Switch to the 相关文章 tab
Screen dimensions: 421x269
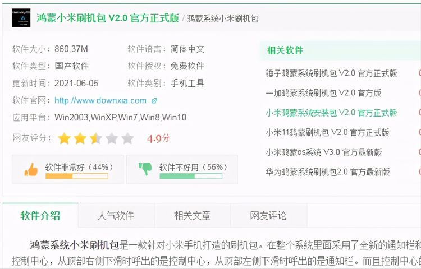(192, 215)
